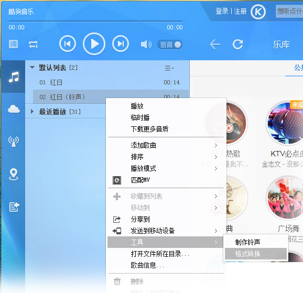Click the 登录 login link
This screenshot has height=293, width=303.
click(222, 11)
